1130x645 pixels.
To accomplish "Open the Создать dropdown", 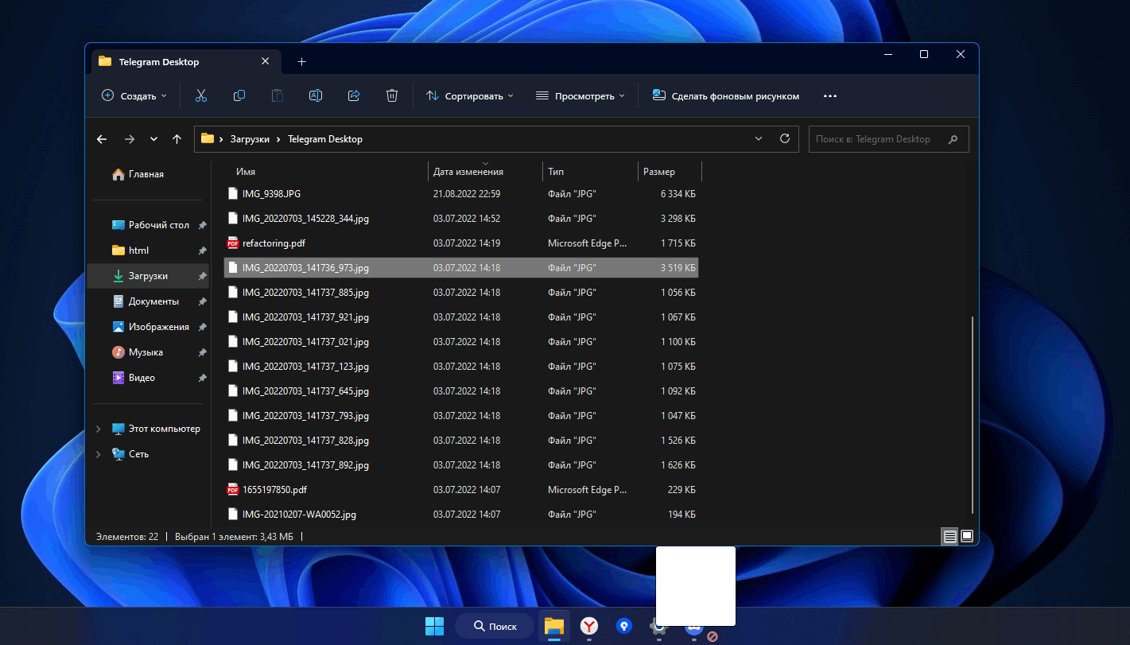I will click(x=134, y=95).
